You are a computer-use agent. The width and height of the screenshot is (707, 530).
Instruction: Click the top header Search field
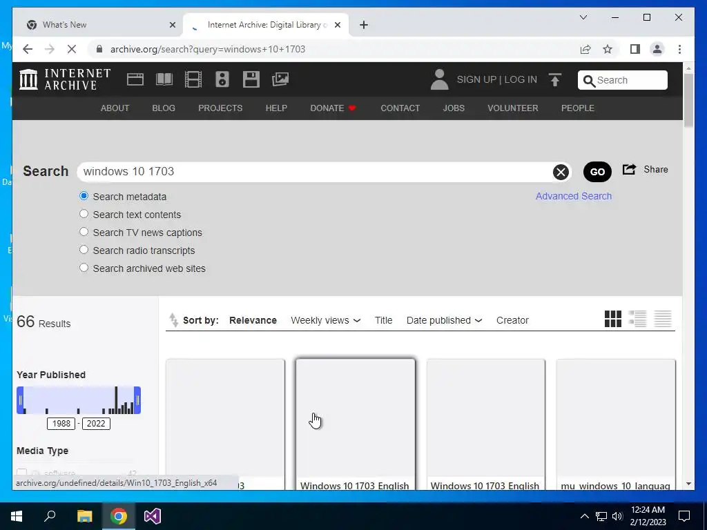[x=623, y=80]
